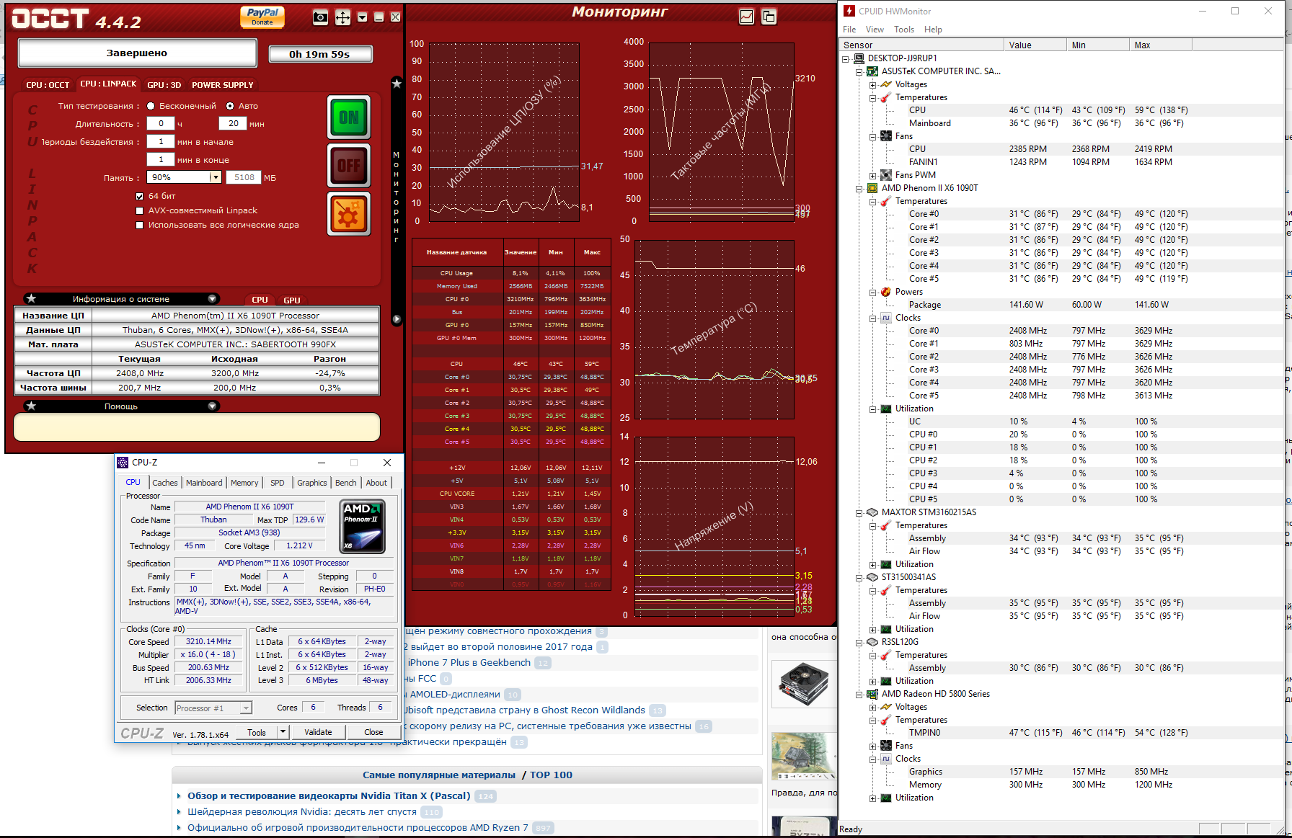Screen dimensions: 1292x838
Task: Open the HWMonitor Tools menu
Action: tap(904, 30)
